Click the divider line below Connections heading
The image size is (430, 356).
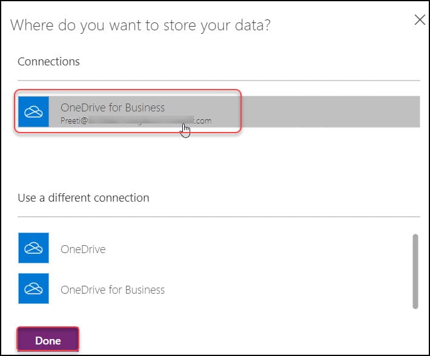[x=219, y=81]
